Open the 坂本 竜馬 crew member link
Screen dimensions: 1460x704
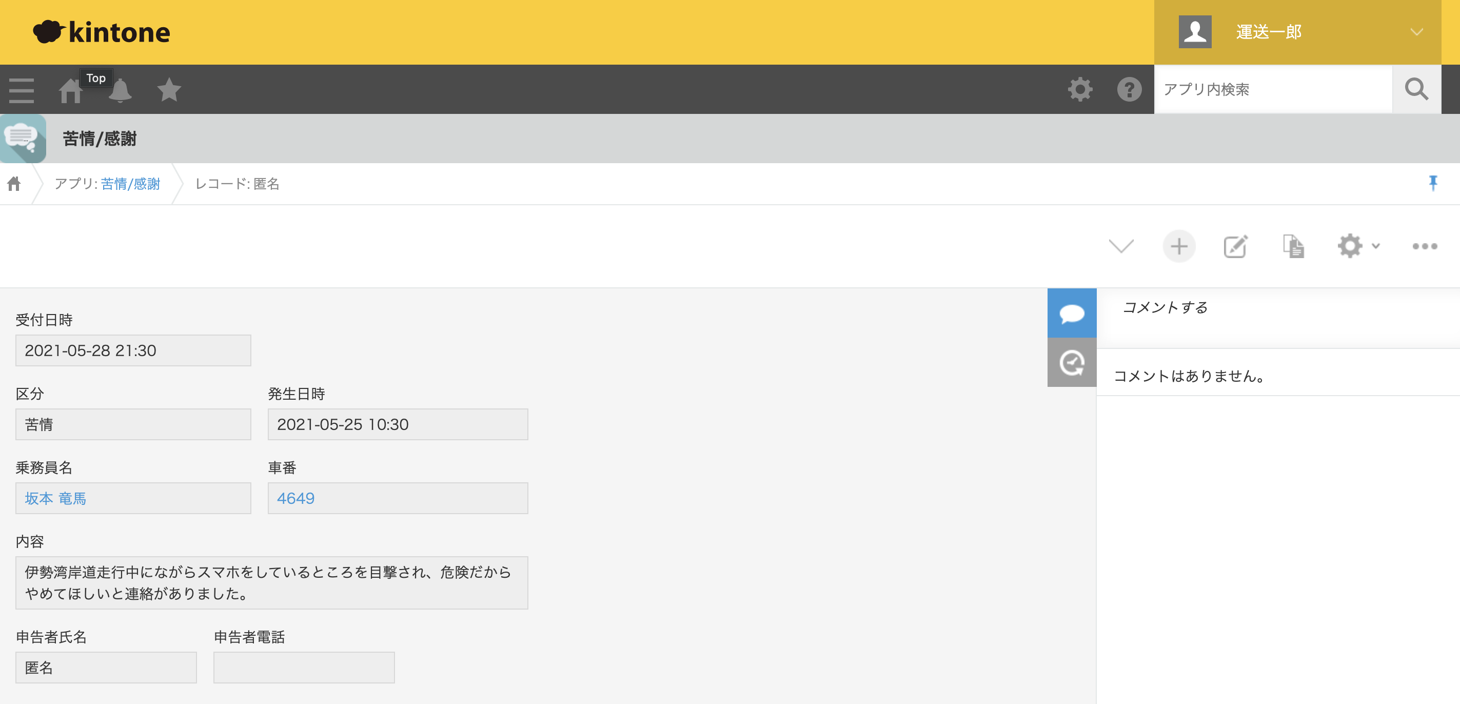(x=55, y=498)
